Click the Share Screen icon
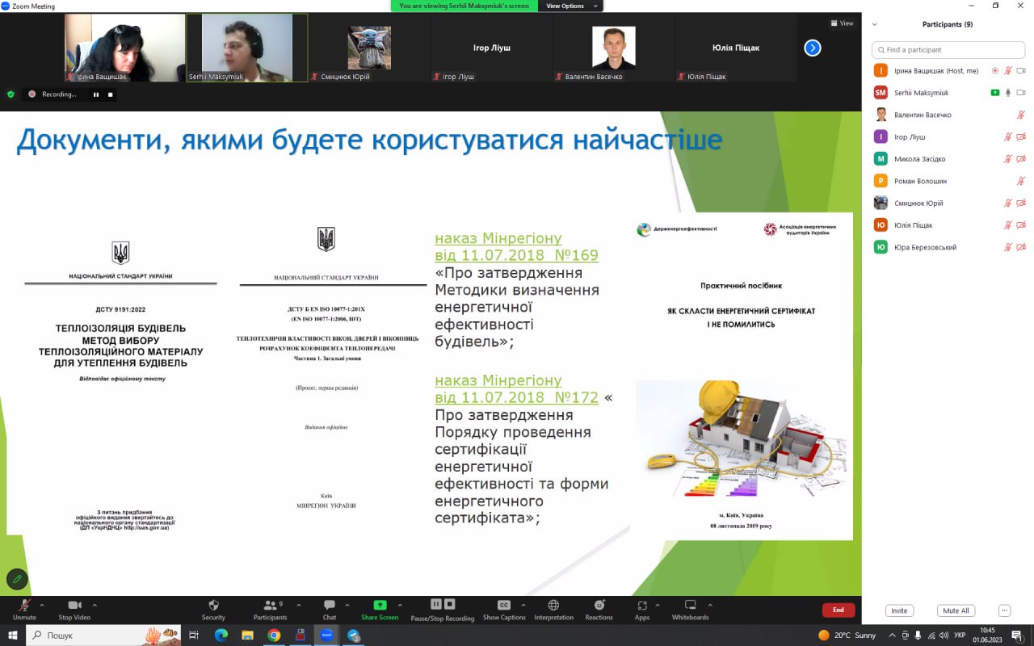 point(380,606)
